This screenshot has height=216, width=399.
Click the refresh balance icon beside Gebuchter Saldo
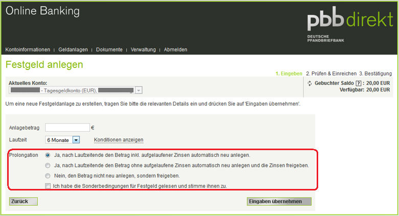click(309, 83)
